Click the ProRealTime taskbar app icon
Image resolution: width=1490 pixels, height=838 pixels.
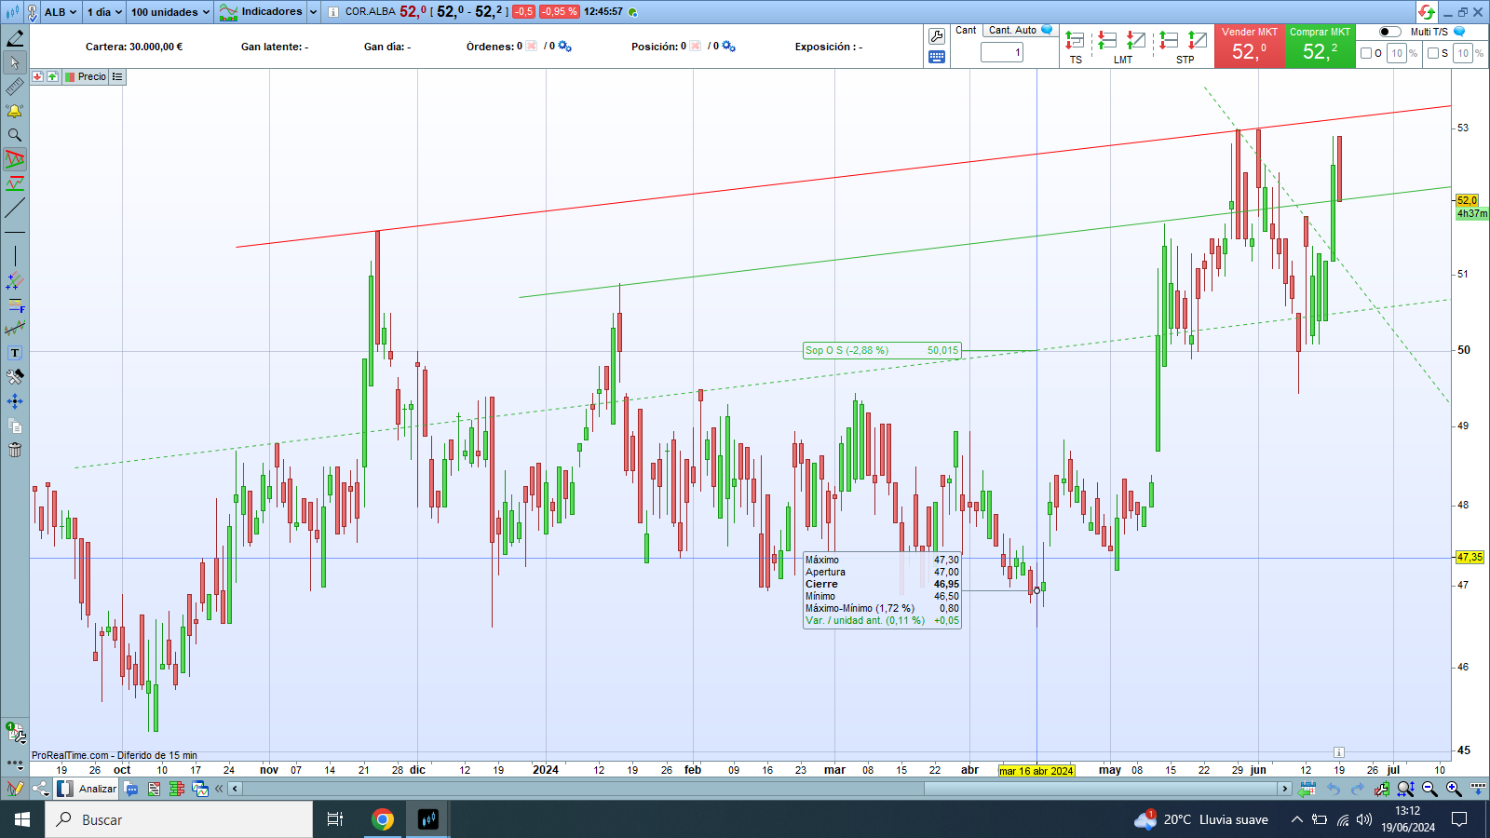click(428, 819)
